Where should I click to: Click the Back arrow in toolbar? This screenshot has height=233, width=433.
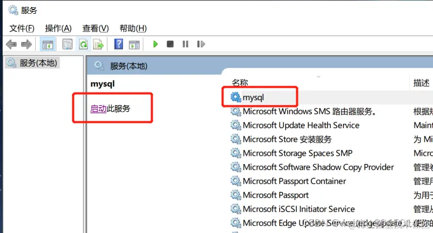[x=11, y=44]
